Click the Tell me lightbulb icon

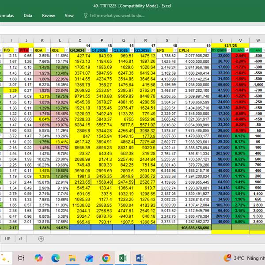coord(86,15)
